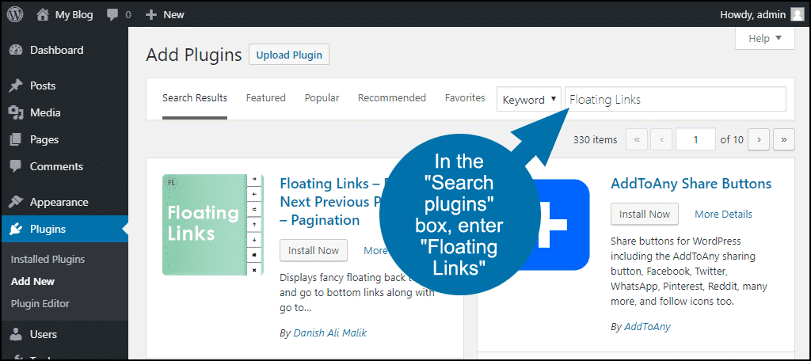Go to previous page of results

[661, 139]
